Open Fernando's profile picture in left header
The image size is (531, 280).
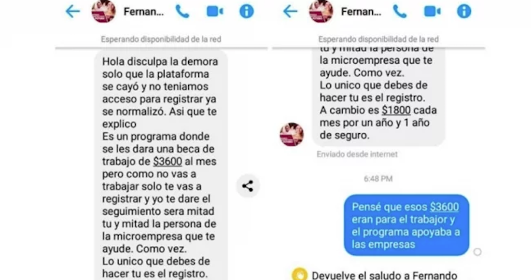pyautogui.click(x=104, y=11)
